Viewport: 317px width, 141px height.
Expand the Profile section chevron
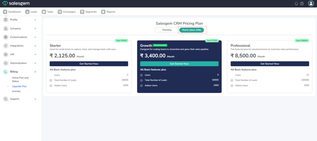pos(35,20)
